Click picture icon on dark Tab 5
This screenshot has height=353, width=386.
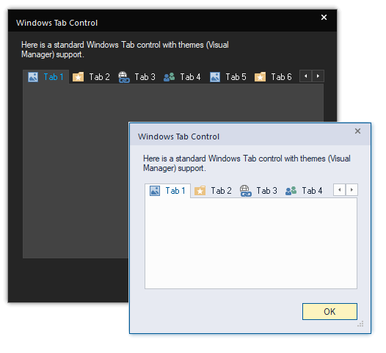pos(215,77)
